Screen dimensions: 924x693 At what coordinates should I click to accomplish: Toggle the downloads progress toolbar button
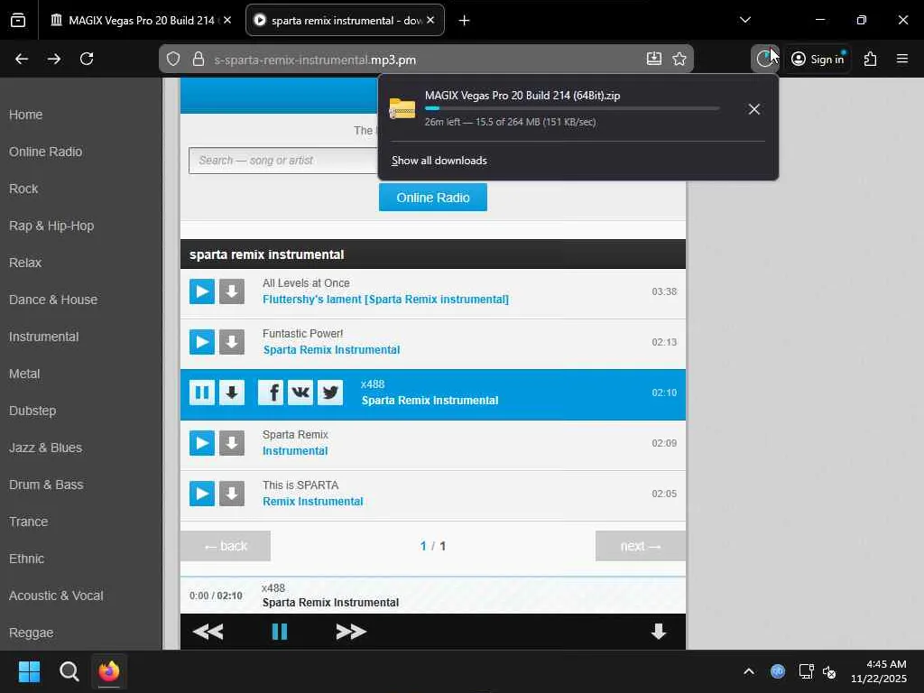tap(764, 59)
